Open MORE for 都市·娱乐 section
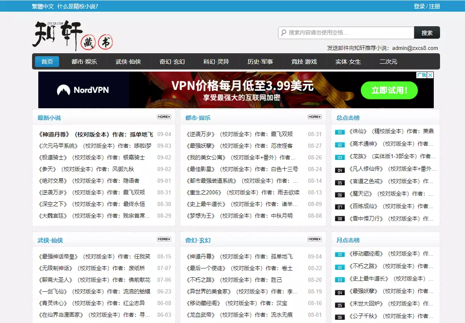 (315, 117)
